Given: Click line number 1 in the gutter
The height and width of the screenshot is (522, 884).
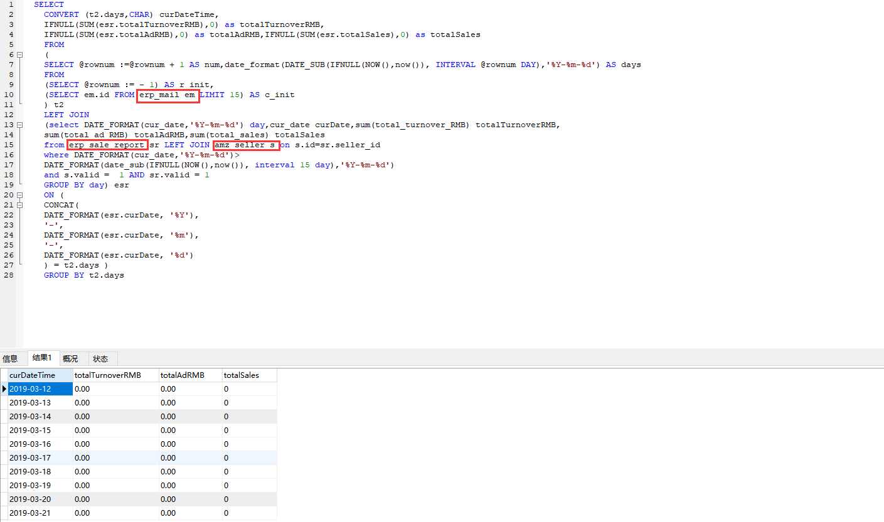Looking at the screenshot, I should (x=11, y=4).
